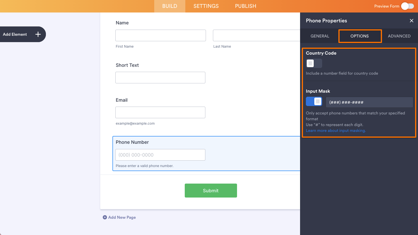Click the Country Code heading

321,53
